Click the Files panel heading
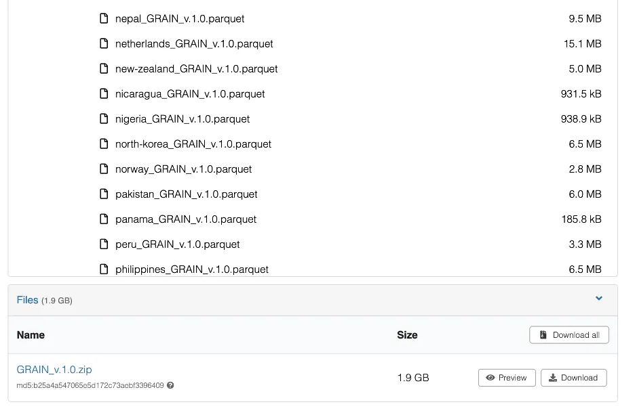 [28, 300]
